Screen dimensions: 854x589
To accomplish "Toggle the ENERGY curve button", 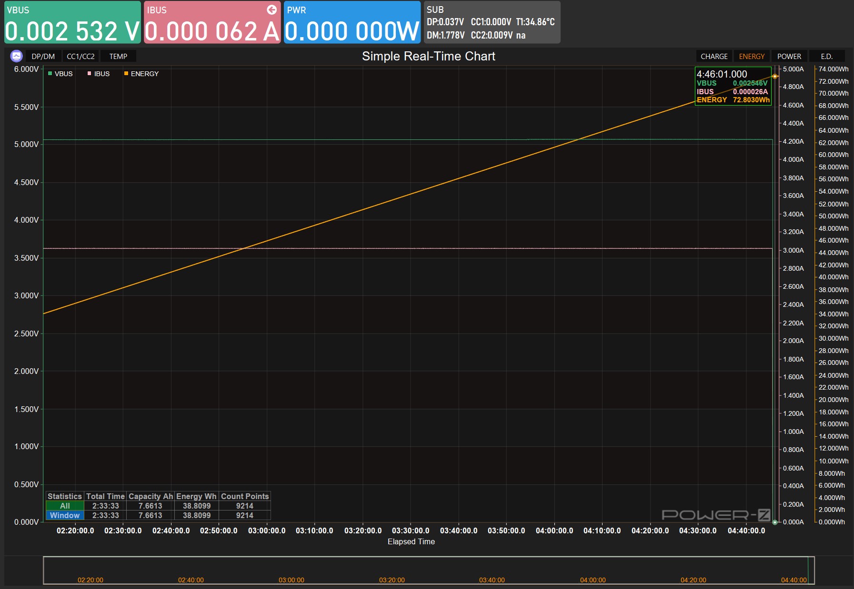I will tap(752, 56).
